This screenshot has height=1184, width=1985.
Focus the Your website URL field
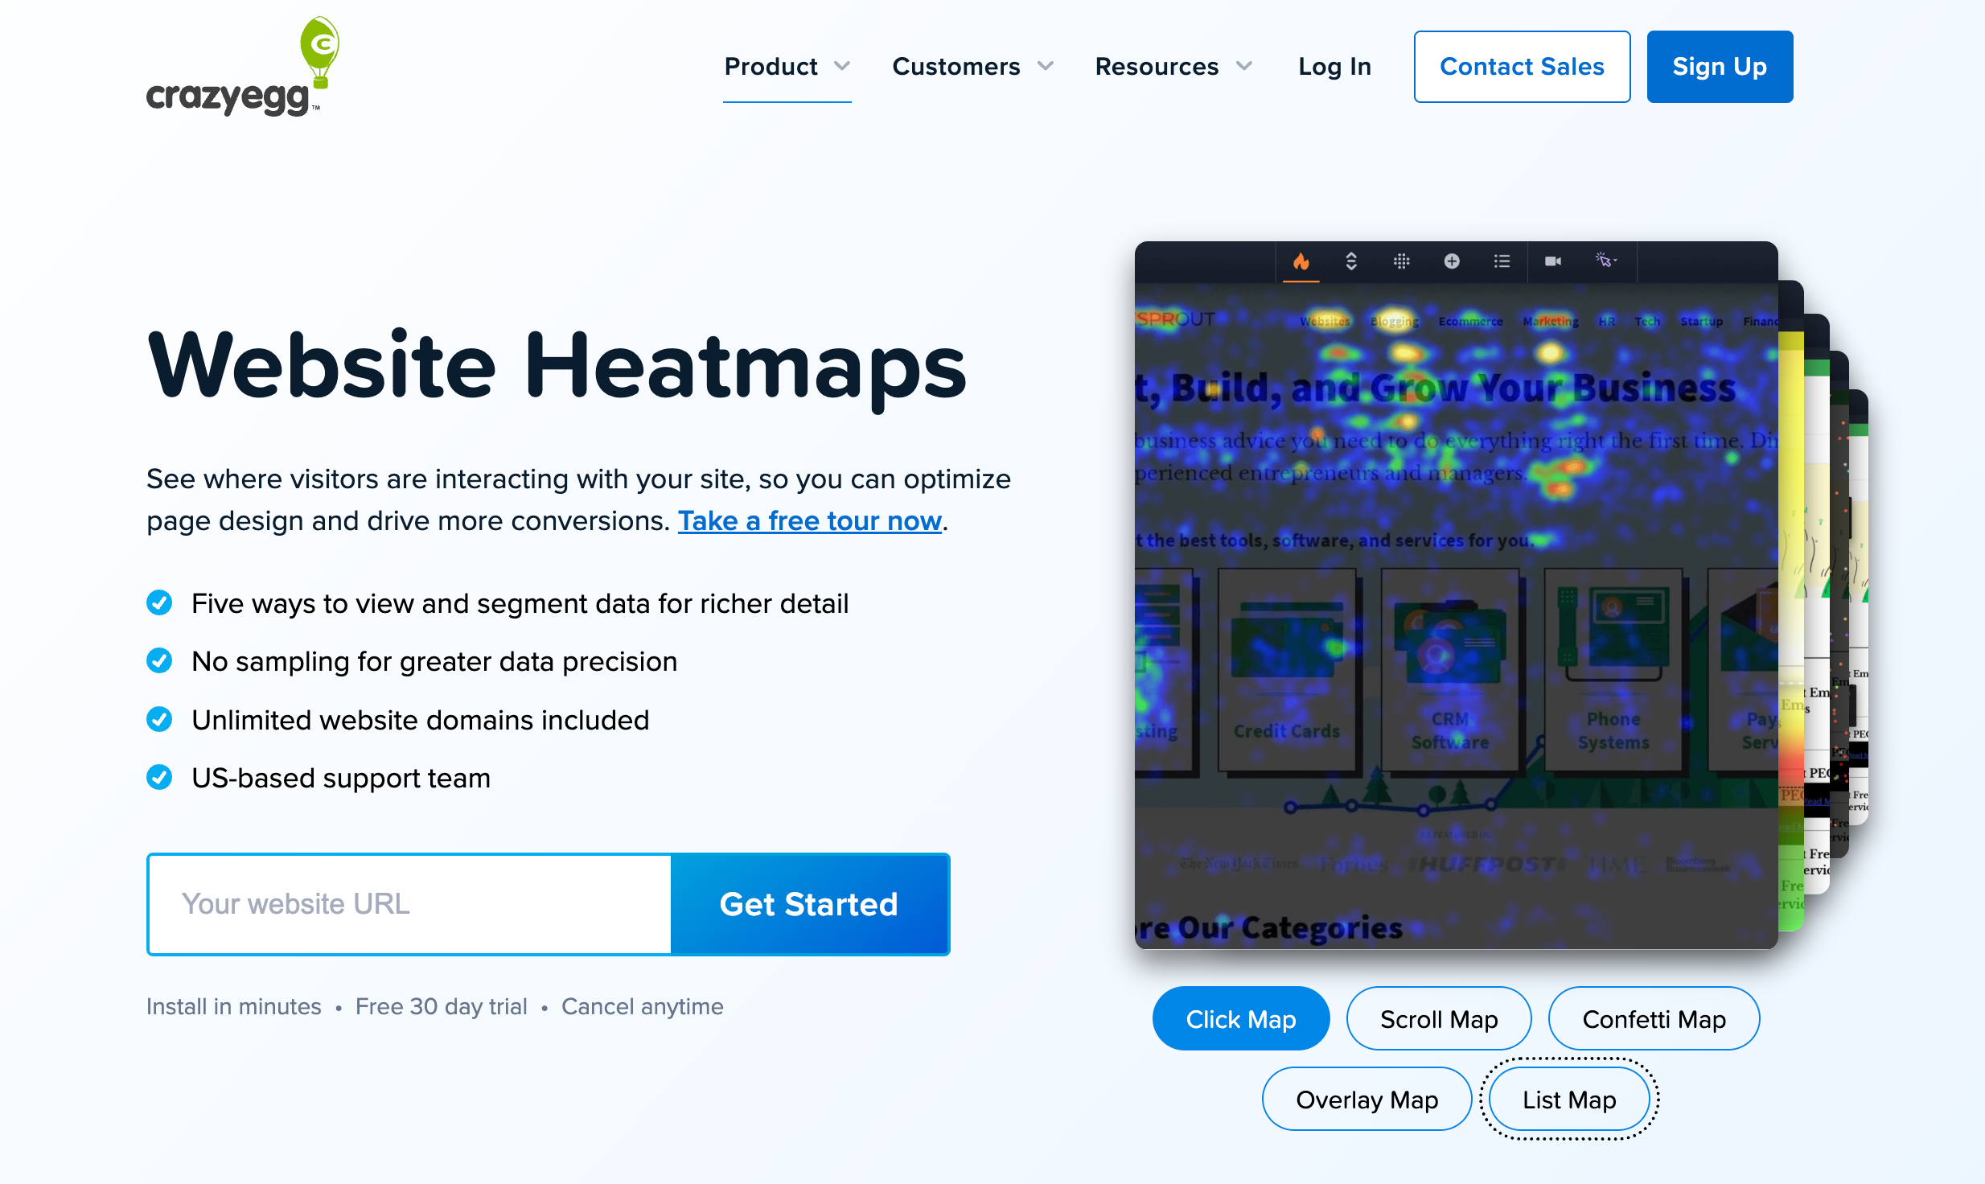[410, 904]
